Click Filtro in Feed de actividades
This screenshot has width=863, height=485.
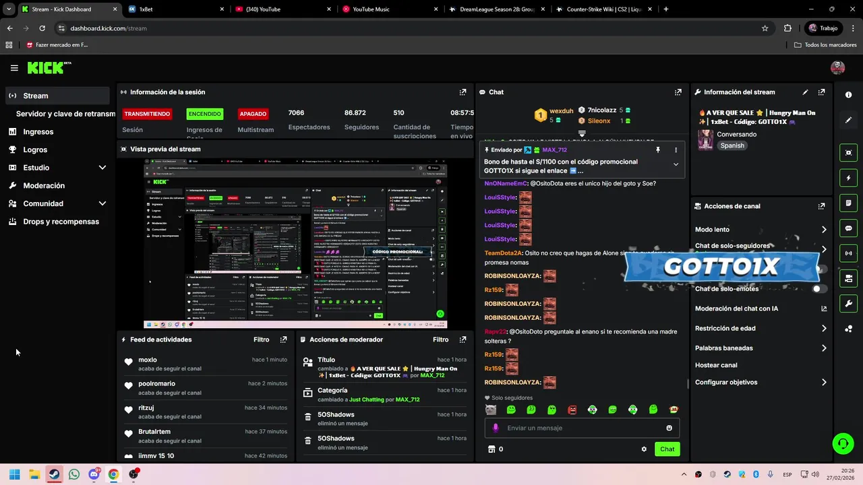coord(262,339)
